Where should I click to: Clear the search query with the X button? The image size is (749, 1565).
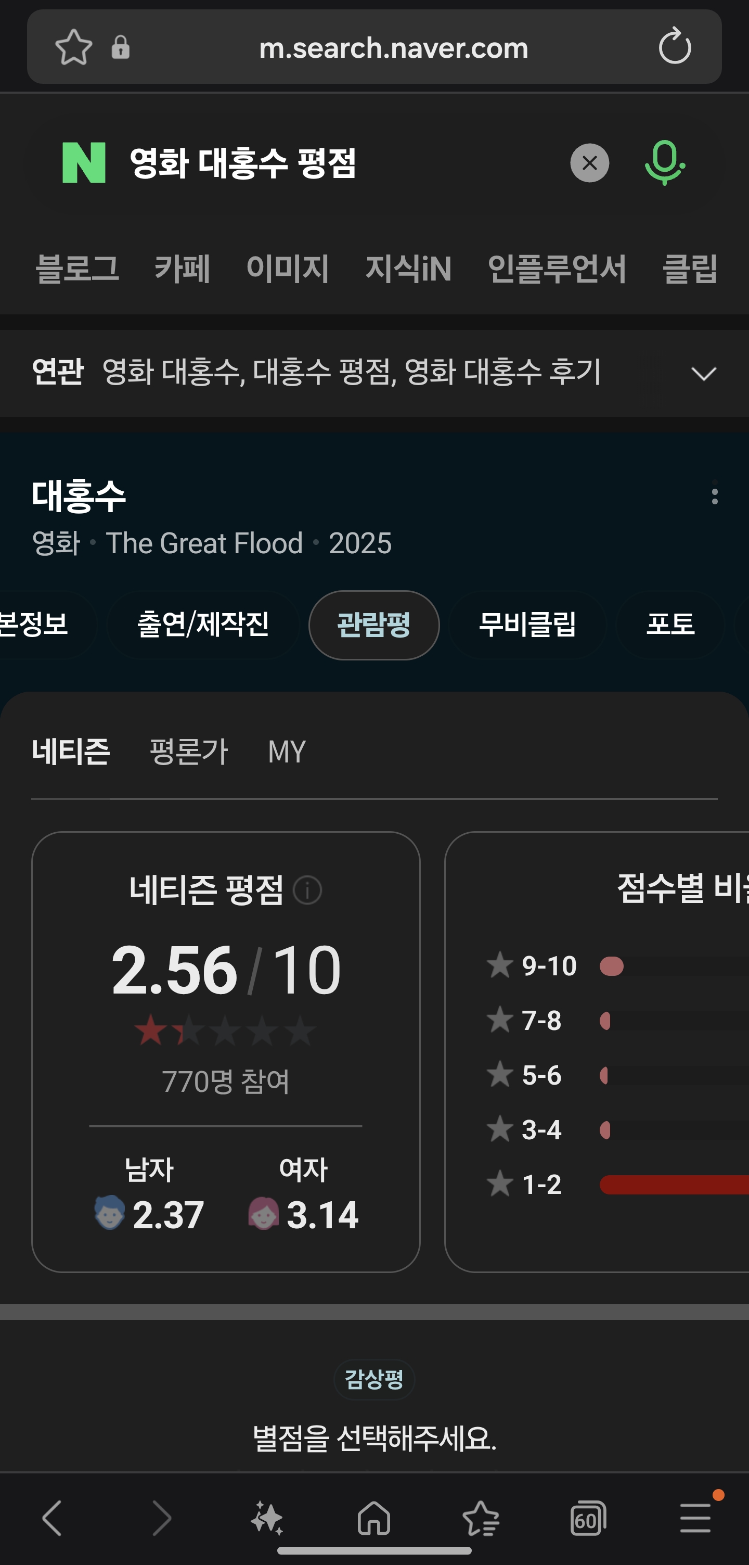589,163
